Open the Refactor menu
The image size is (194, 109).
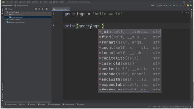[35, 2]
